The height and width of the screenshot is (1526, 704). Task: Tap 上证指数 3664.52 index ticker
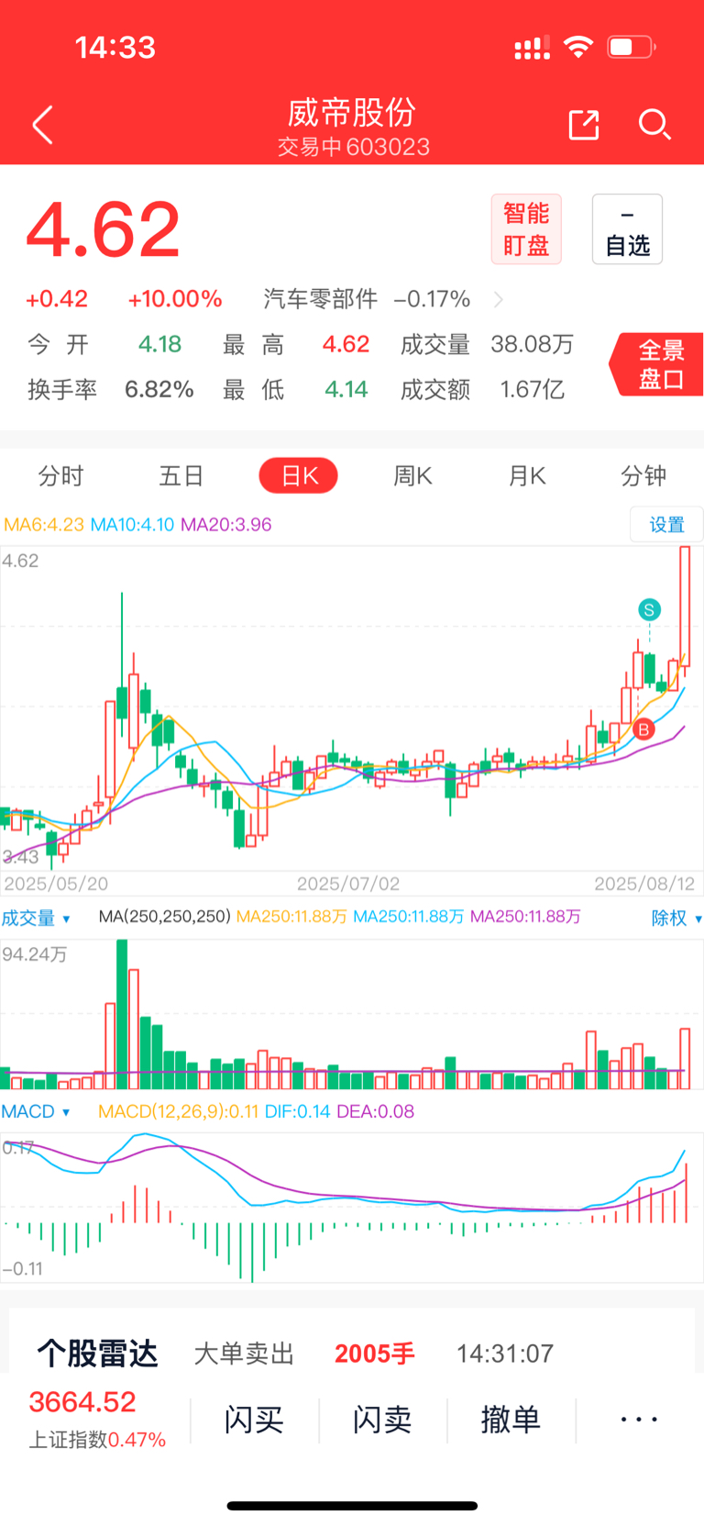pyautogui.click(x=96, y=1420)
